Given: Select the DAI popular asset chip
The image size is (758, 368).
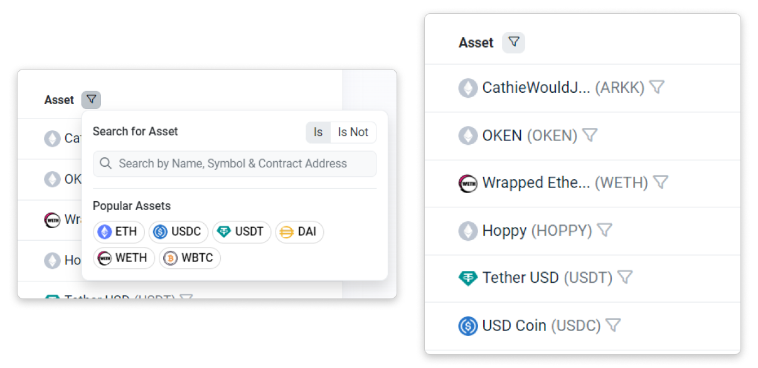Looking at the screenshot, I should click(299, 232).
